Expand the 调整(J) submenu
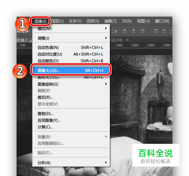This screenshot has height=176, width=189. click(x=71, y=38)
